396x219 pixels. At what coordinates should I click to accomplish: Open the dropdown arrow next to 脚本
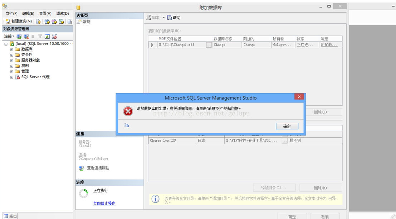click(163, 18)
